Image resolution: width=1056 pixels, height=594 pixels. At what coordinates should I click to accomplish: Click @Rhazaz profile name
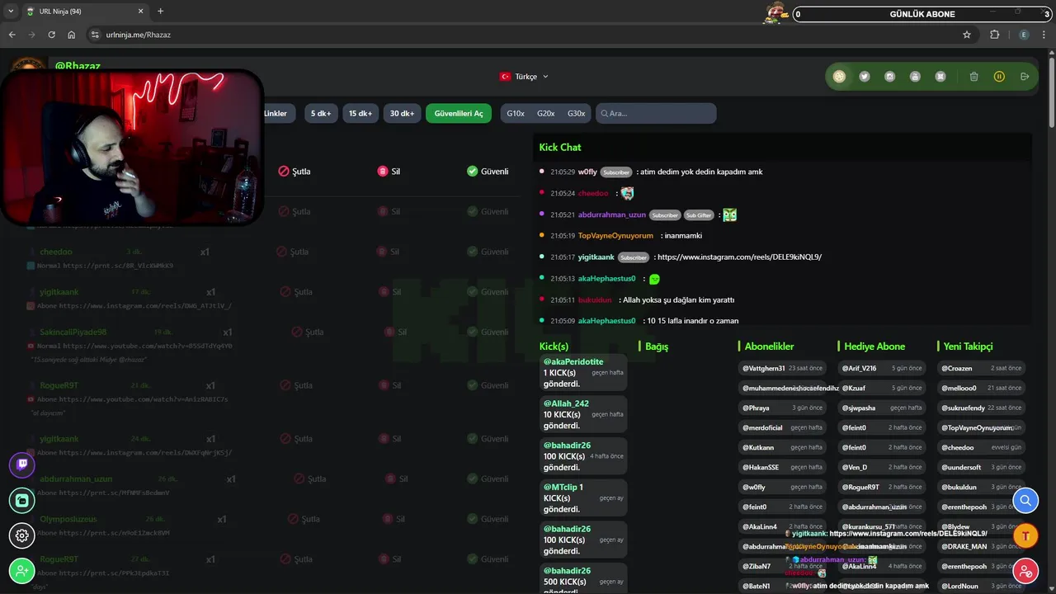78,65
